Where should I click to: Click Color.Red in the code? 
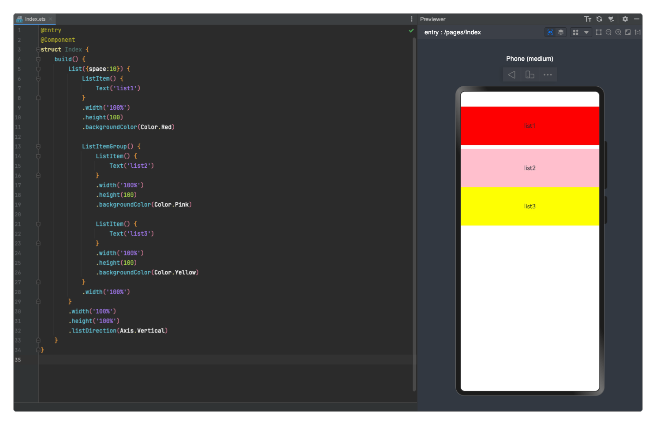point(156,127)
